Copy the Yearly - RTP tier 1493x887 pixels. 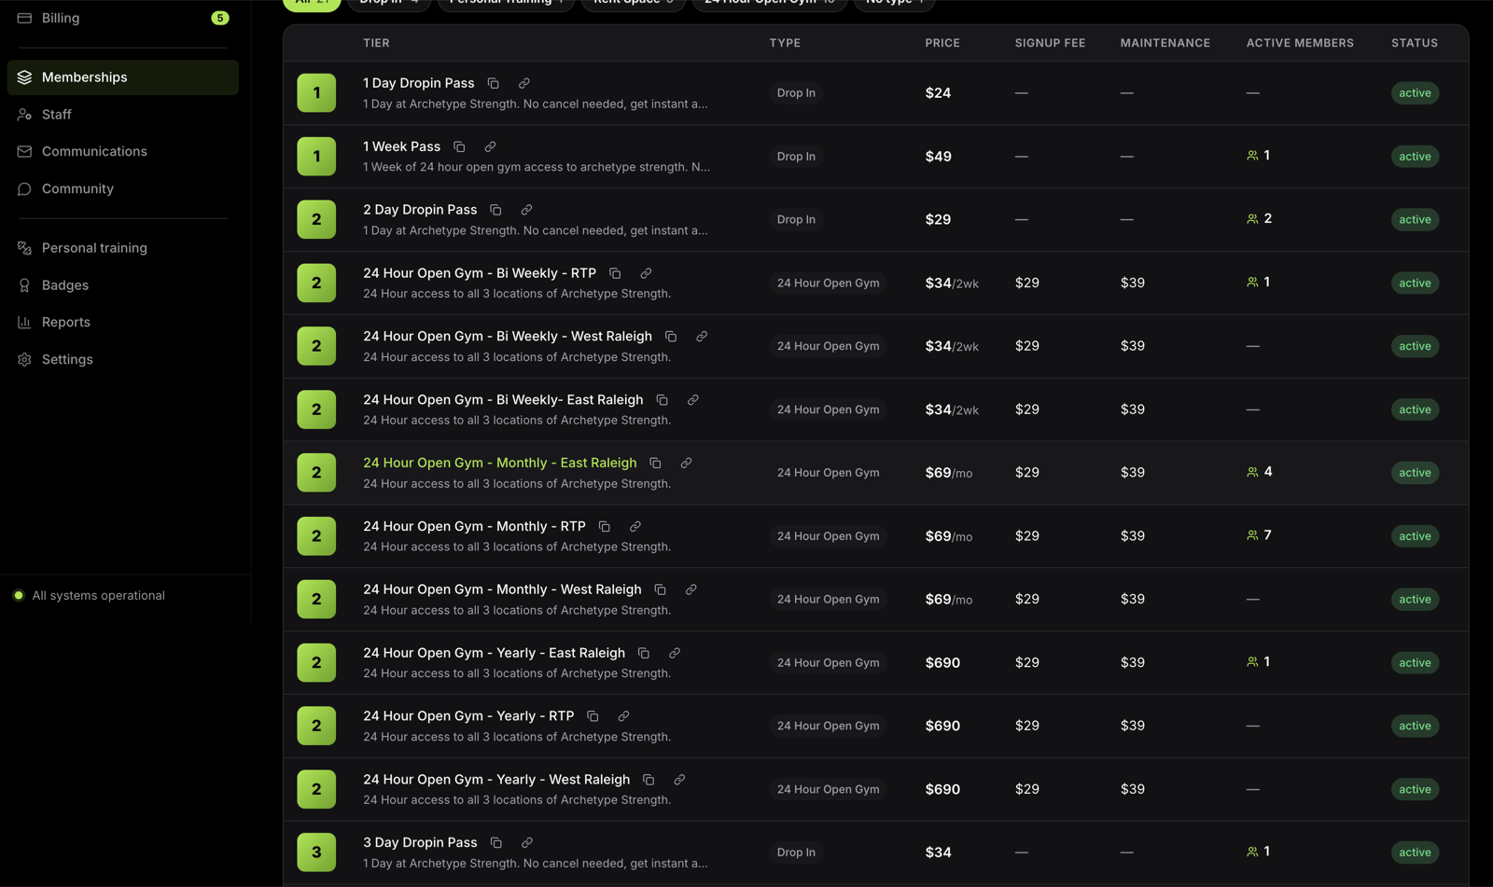(x=593, y=716)
